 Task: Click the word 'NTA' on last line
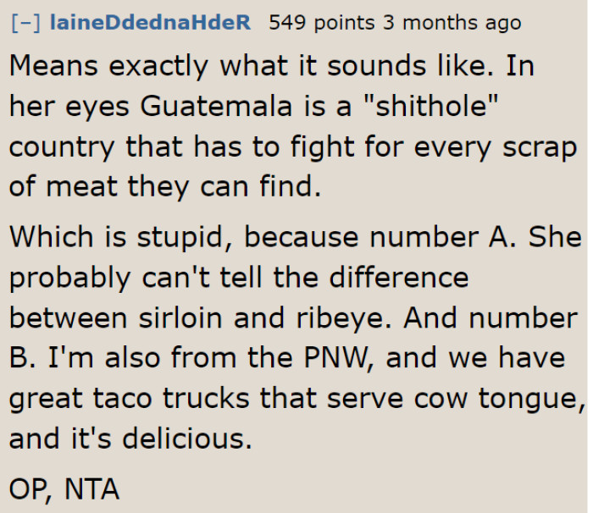pyautogui.click(x=91, y=489)
